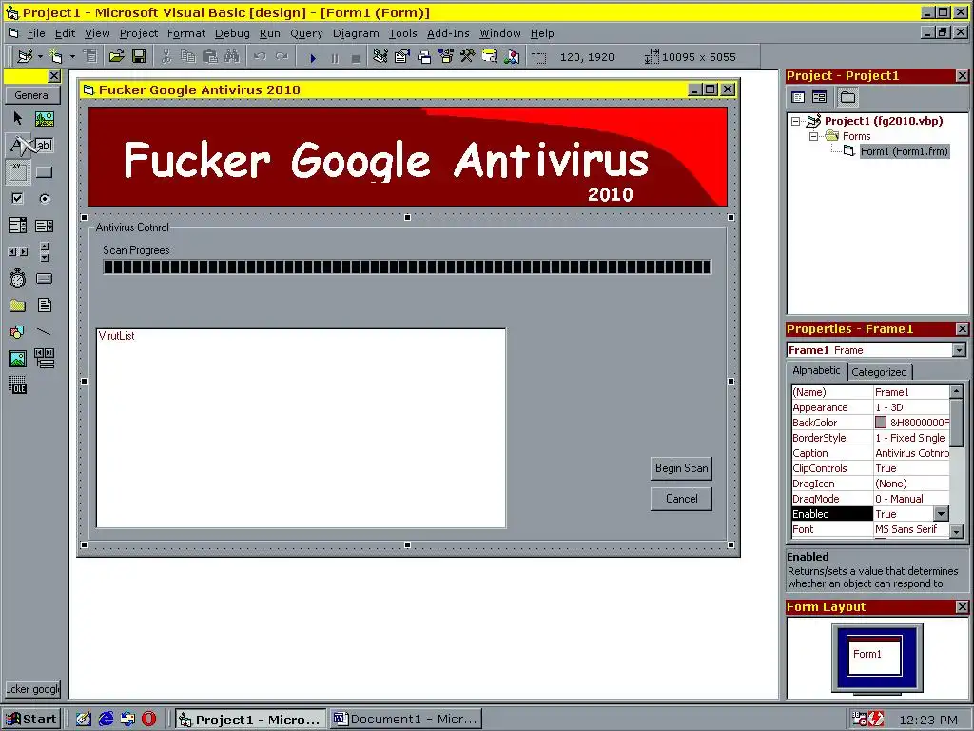This screenshot has height=731, width=974.
Task: Open the Debug menu
Action: click(x=232, y=33)
